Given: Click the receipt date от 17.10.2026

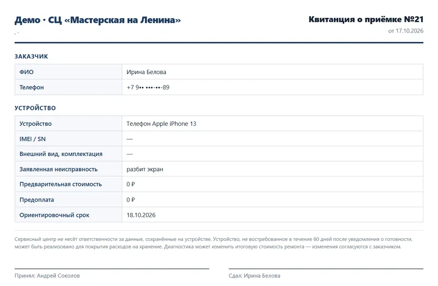Looking at the screenshot, I should (405, 31).
